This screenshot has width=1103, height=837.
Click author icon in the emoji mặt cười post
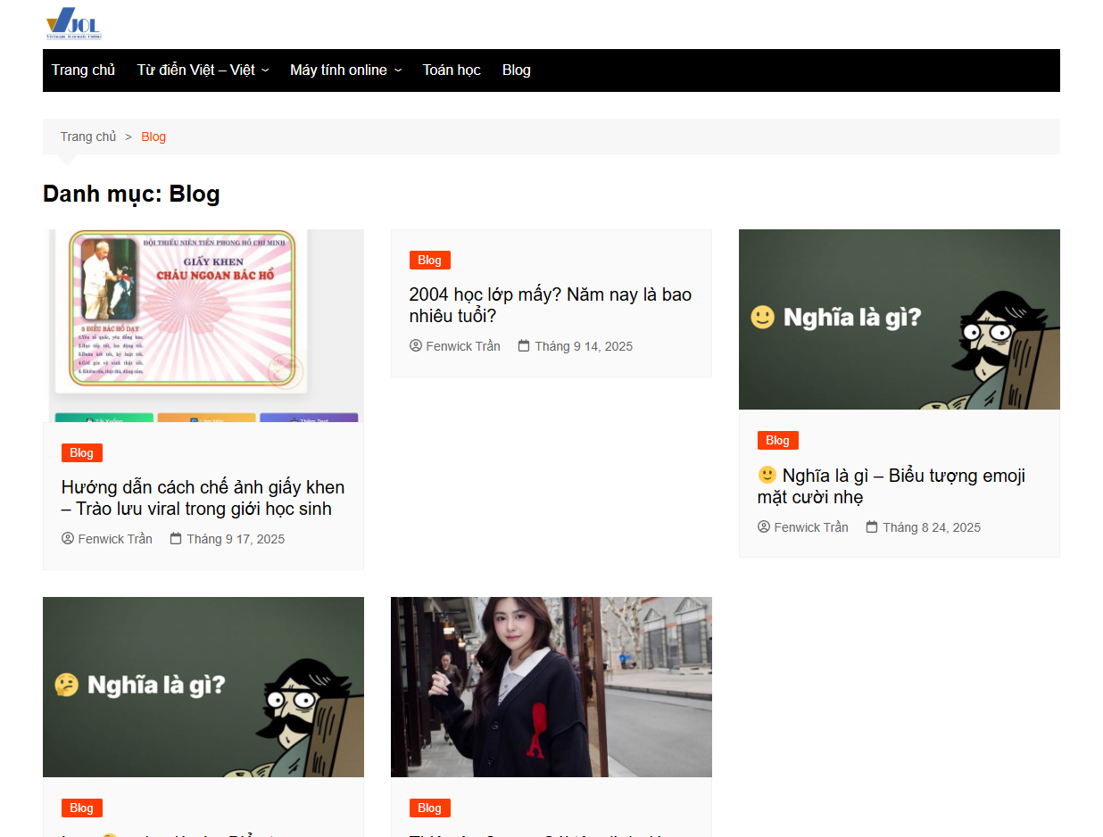(x=764, y=527)
